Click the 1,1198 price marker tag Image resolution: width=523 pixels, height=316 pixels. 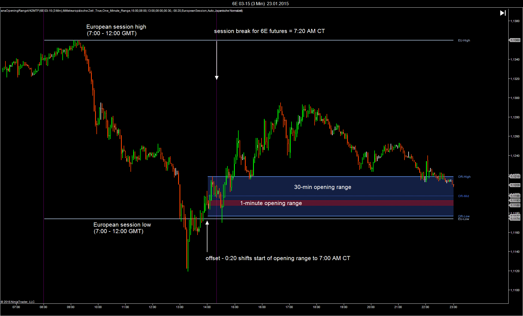[x=515, y=196]
